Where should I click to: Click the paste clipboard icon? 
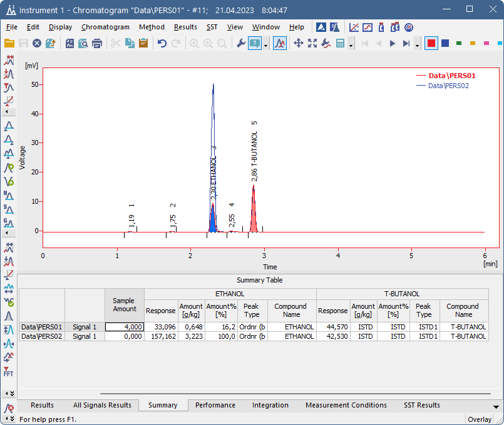143,43
